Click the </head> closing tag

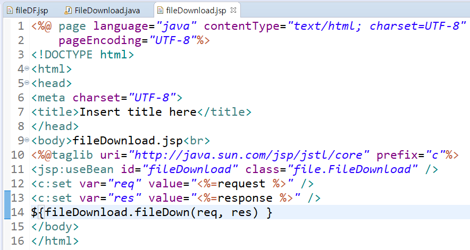pos(55,126)
